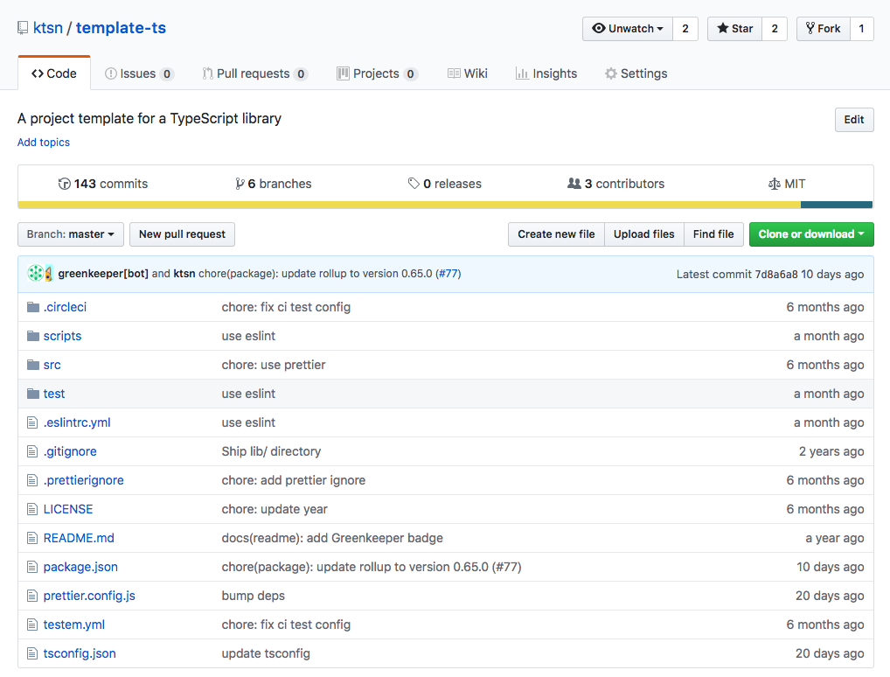
Task: Click the .circleci folder icon
Action: point(33,307)
